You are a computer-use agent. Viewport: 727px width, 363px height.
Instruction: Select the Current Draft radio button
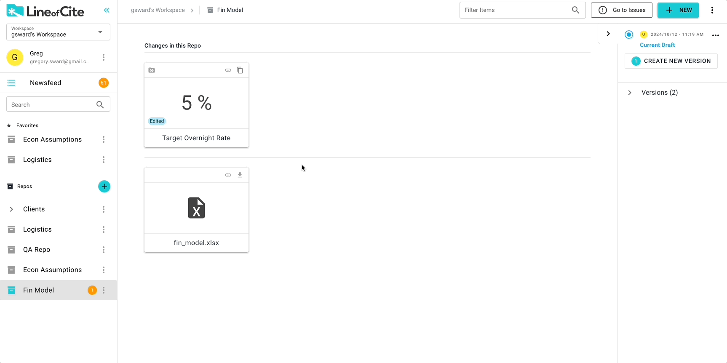629,35
